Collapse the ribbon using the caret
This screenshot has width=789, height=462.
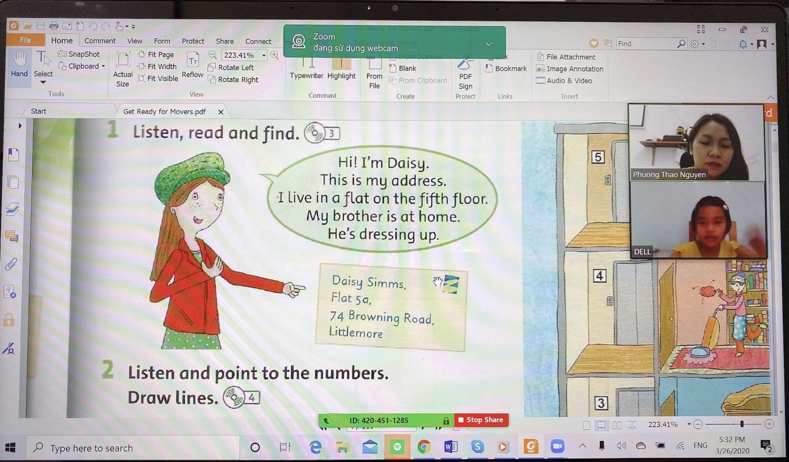point(771,97)
